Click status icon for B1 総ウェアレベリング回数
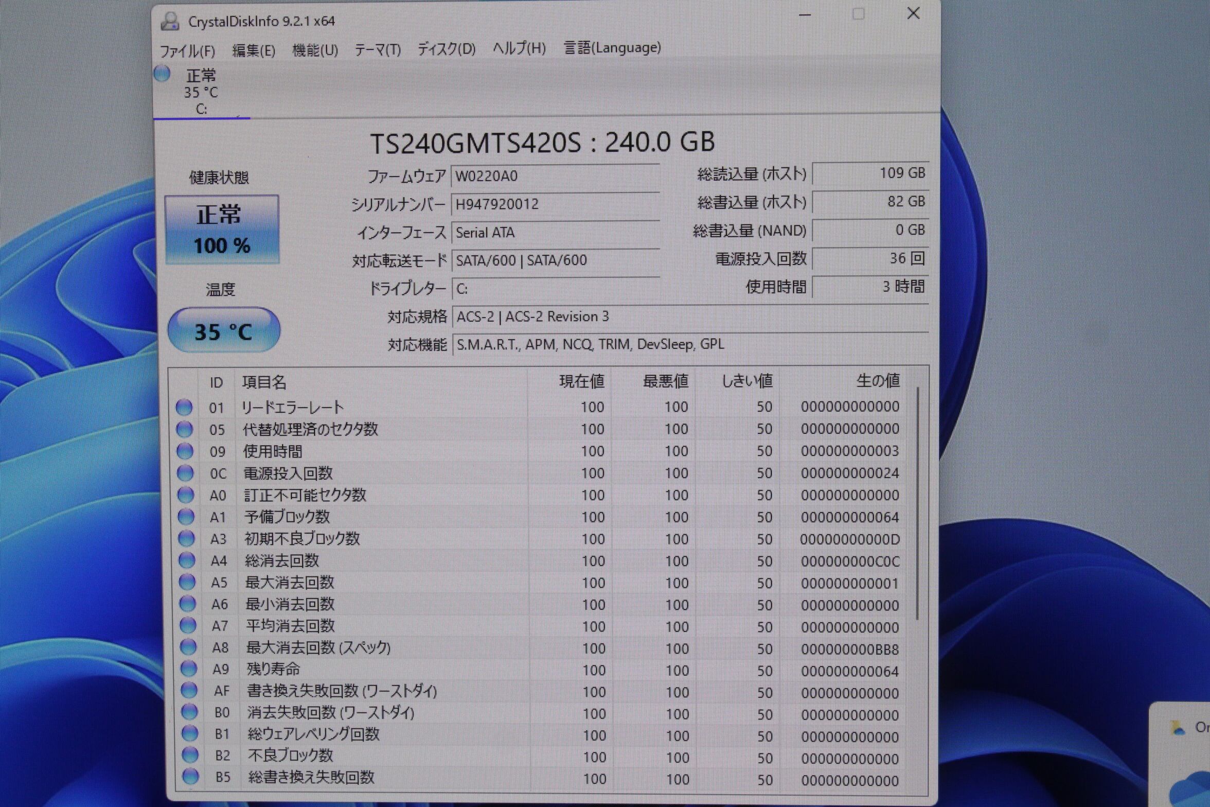Screen dimensions: 1210x807 coord(190,734)
